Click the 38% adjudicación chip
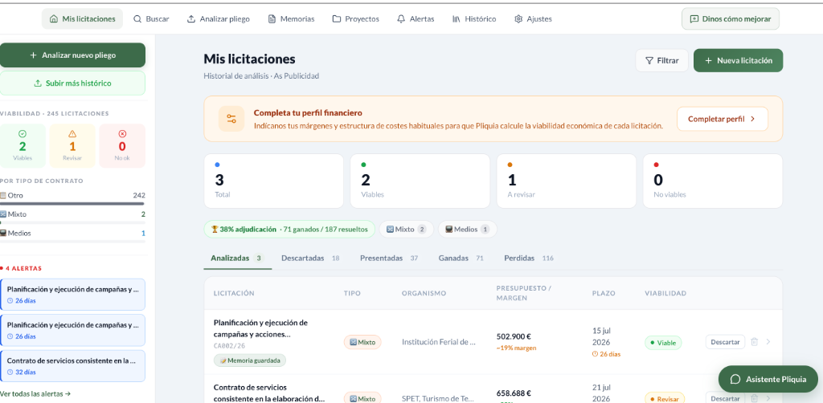The image size is (823, 403). coord(289,229)
